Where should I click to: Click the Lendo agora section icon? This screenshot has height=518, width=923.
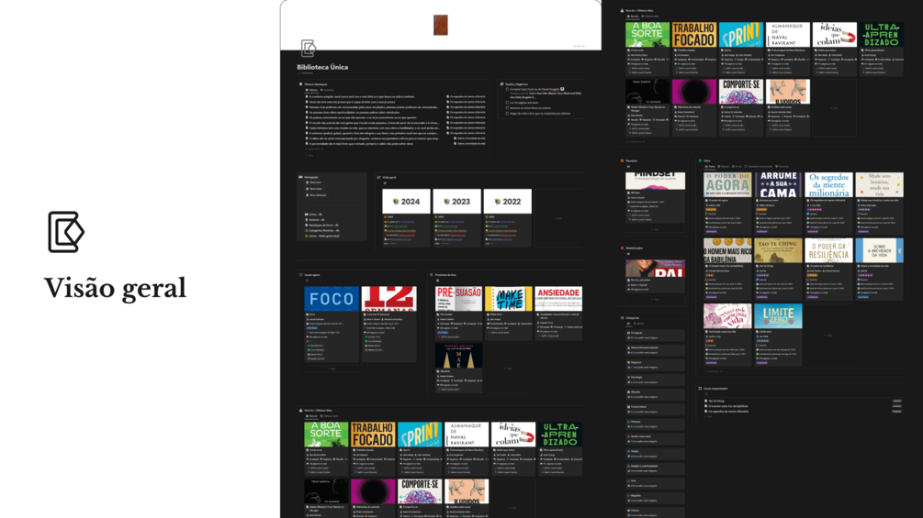301,274
